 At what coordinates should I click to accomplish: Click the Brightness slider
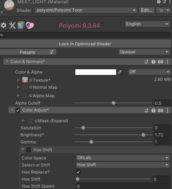coord(114,135)
